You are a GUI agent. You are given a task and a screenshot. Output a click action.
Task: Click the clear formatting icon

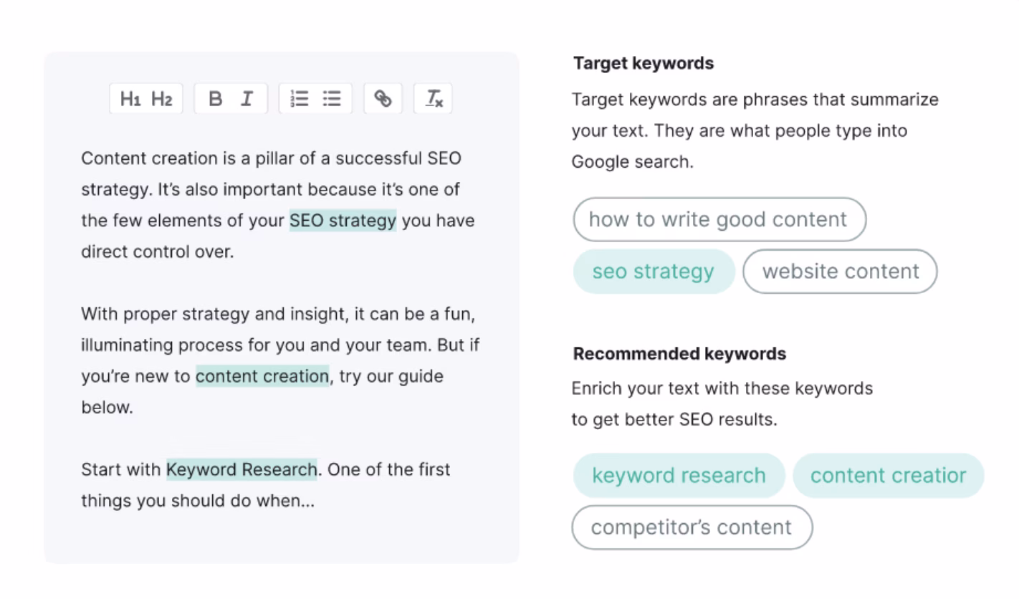pyautogui.click(x=434, y=99)
